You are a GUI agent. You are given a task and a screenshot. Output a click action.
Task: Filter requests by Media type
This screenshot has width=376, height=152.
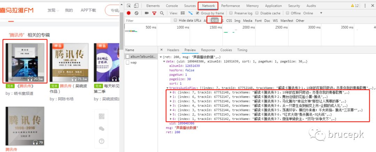(248, 21)
